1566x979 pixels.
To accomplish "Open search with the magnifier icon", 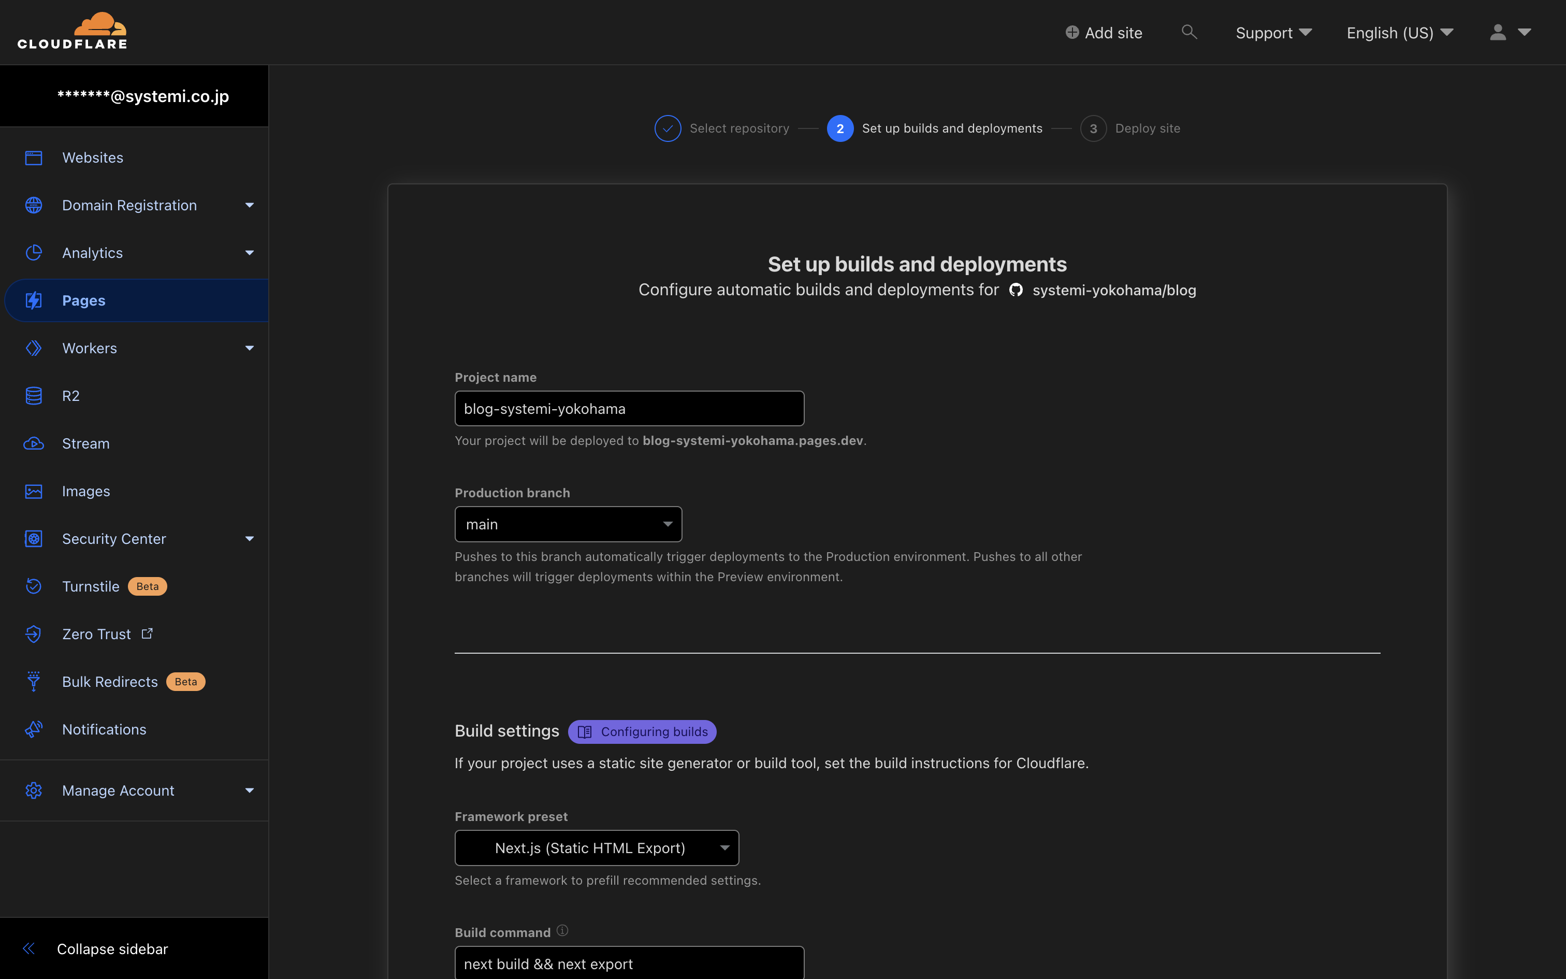I will coord(1188,32).
